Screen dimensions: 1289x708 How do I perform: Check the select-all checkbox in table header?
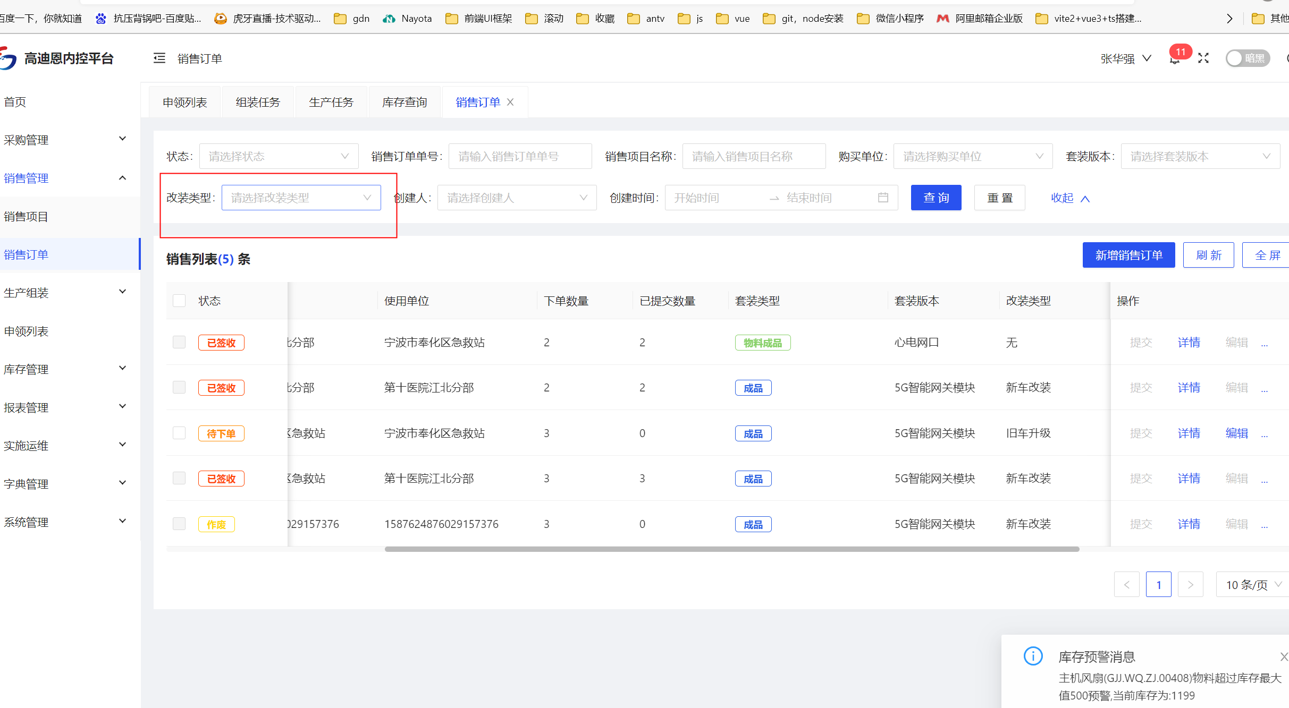179,301
